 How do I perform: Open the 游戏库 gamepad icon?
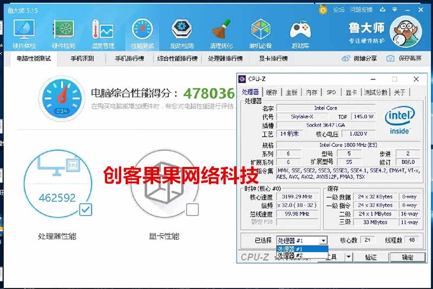click(x=300, y=29)
